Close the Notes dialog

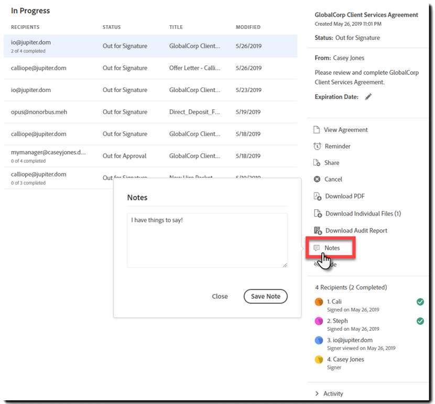220,296
